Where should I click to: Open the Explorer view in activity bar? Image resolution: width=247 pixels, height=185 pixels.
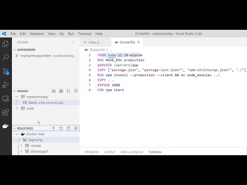point(6,44)
